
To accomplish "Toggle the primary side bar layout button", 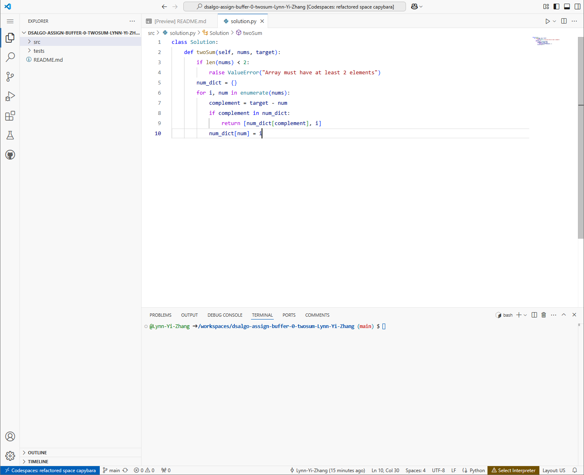I will coord(556,6).
